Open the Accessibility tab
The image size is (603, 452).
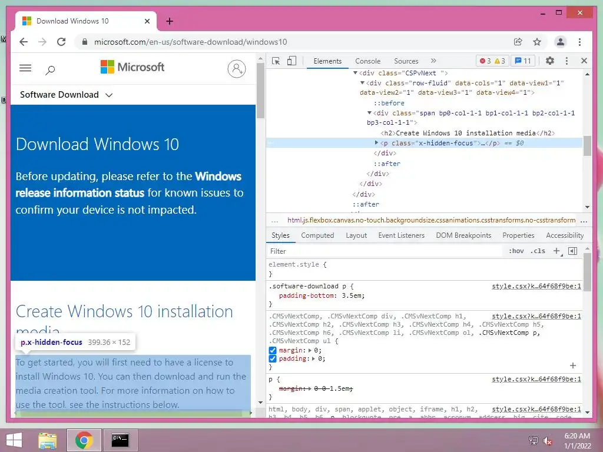point(565,235)
